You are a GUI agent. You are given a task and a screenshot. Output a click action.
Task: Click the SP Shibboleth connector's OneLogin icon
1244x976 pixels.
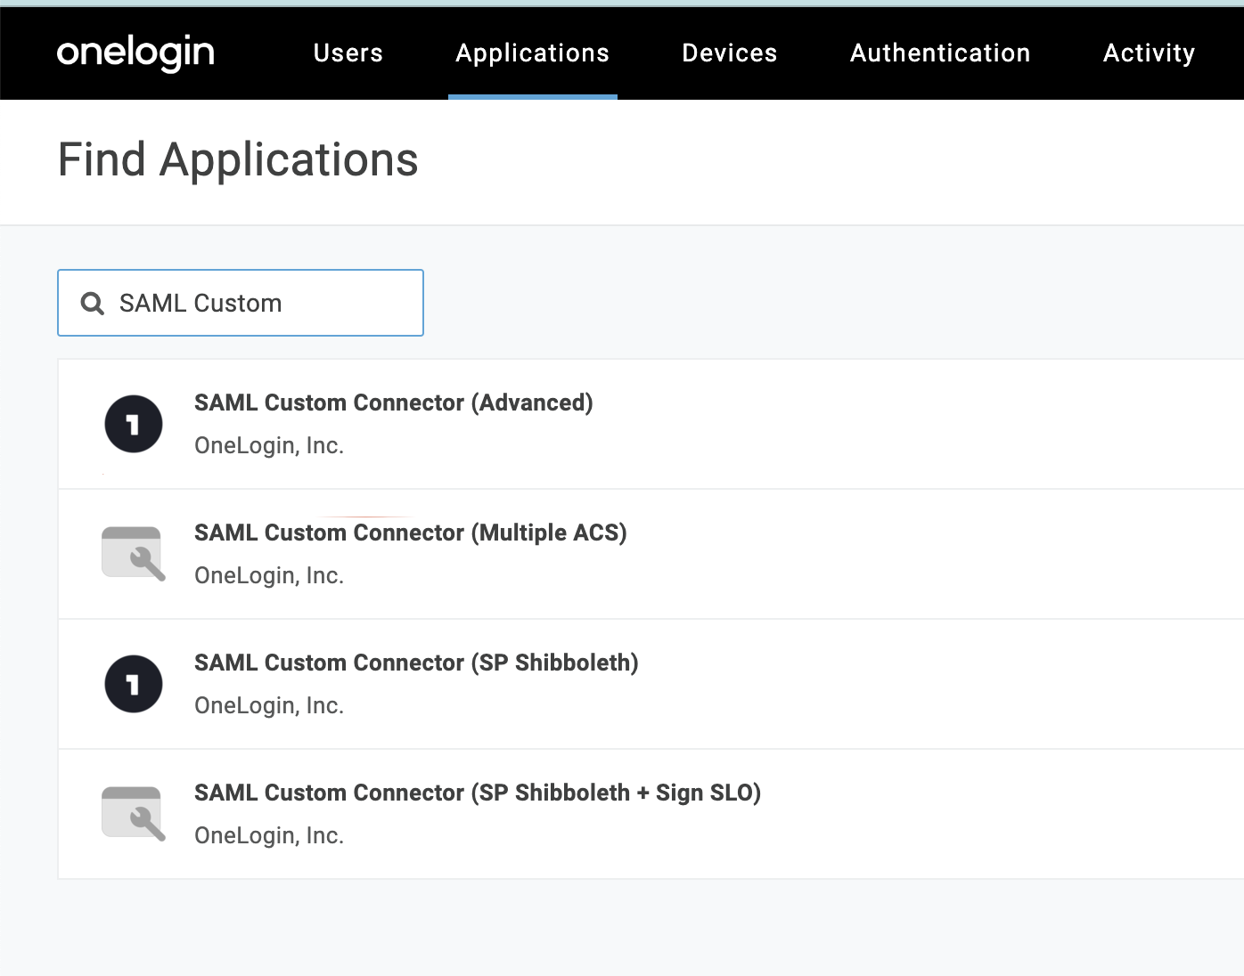(x=134, y=684)
